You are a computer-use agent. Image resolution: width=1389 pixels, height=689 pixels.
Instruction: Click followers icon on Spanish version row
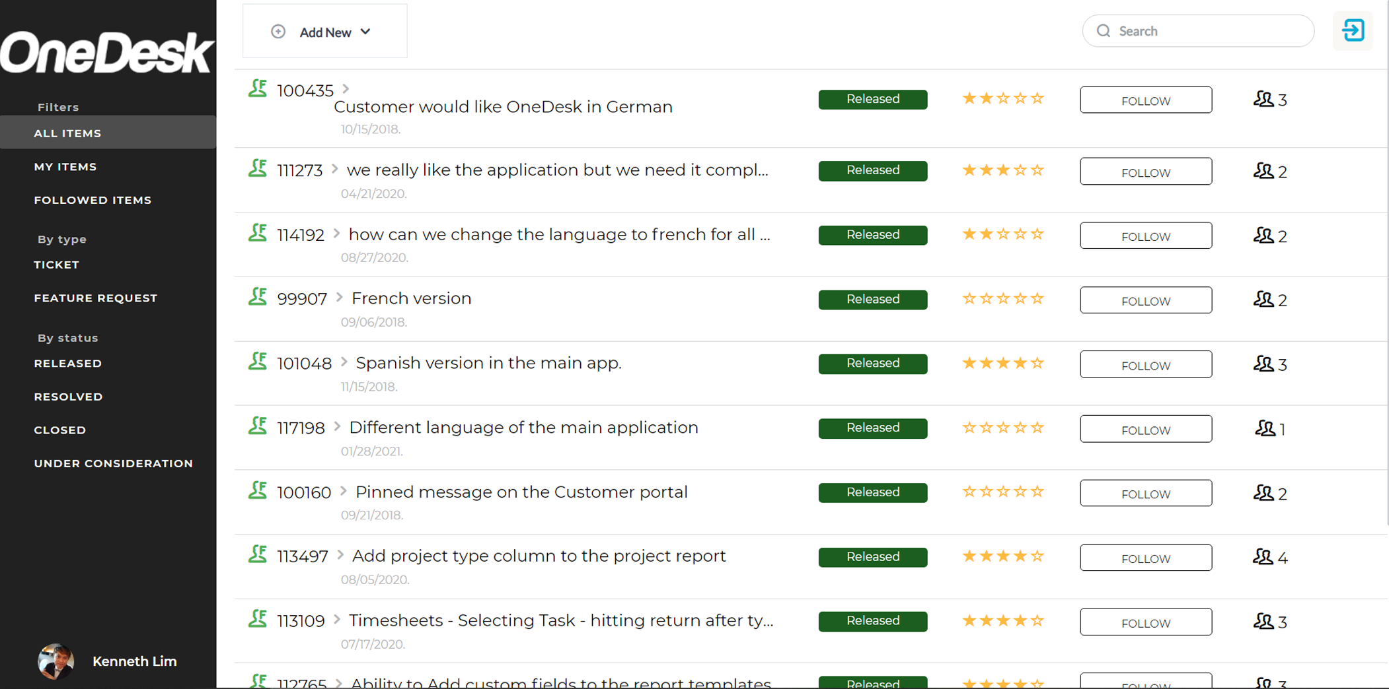coord(1263,364)
